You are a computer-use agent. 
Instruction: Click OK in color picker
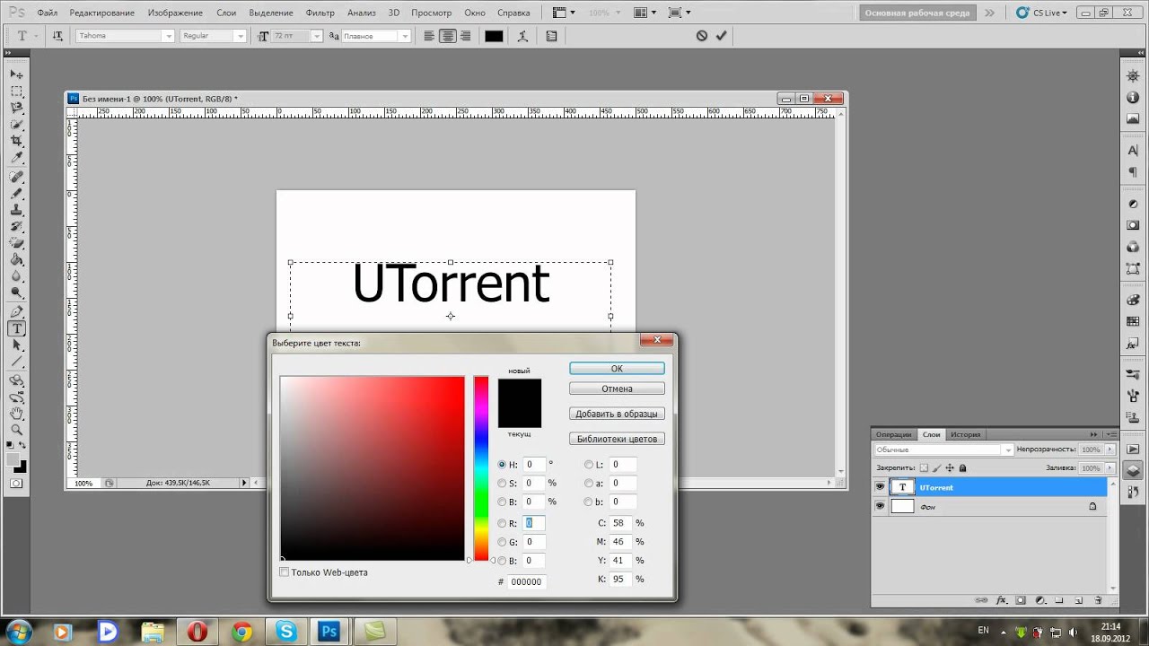617,369
